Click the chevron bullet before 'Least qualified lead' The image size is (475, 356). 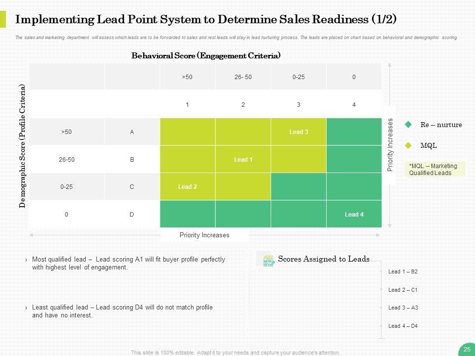point(26,308)
